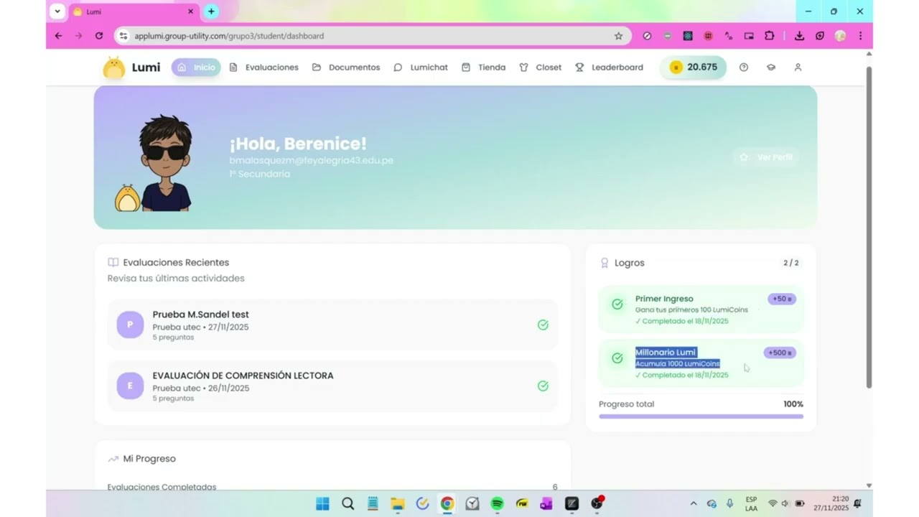Open Spotify from the taskbar
The image size is (919, 517).
497,504
